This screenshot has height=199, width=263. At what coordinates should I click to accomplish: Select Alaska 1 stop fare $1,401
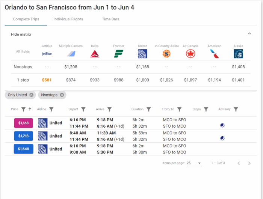point(238,80)
